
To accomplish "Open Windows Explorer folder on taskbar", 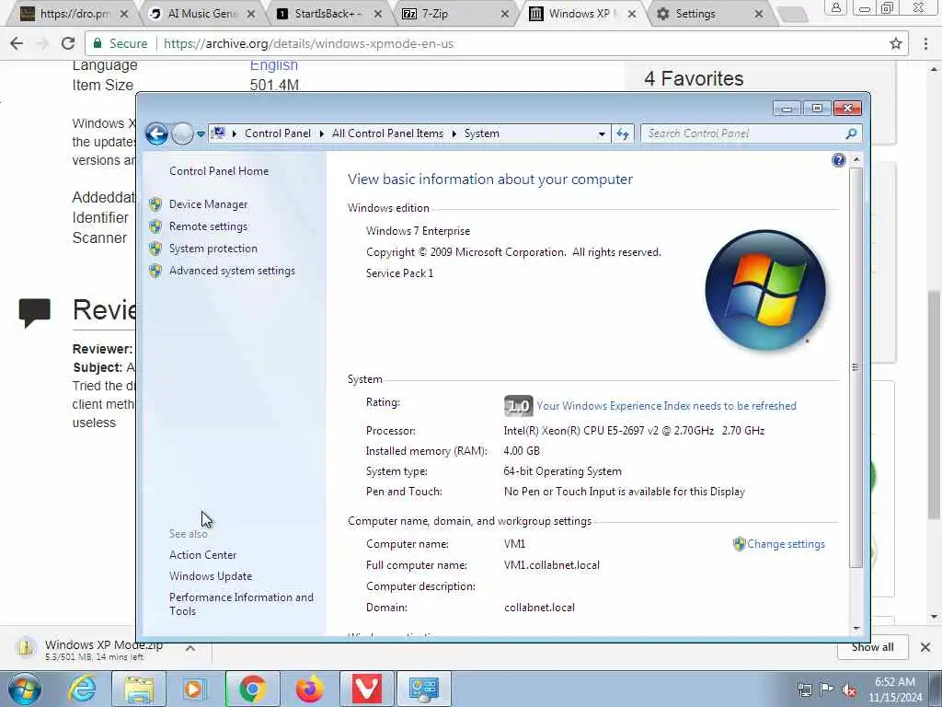I will coord(140,689).
